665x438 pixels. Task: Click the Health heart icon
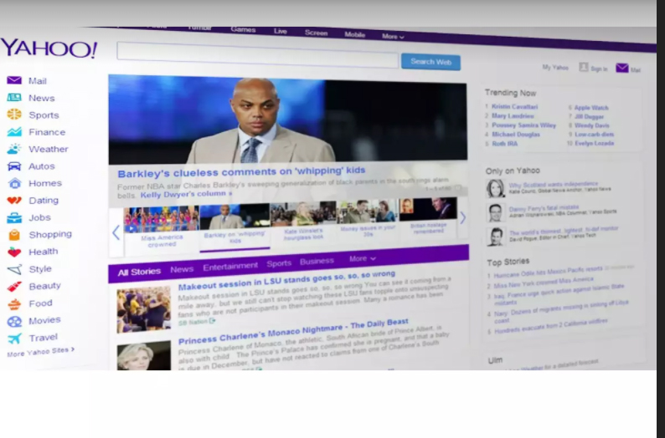click(x=14, y=252)
